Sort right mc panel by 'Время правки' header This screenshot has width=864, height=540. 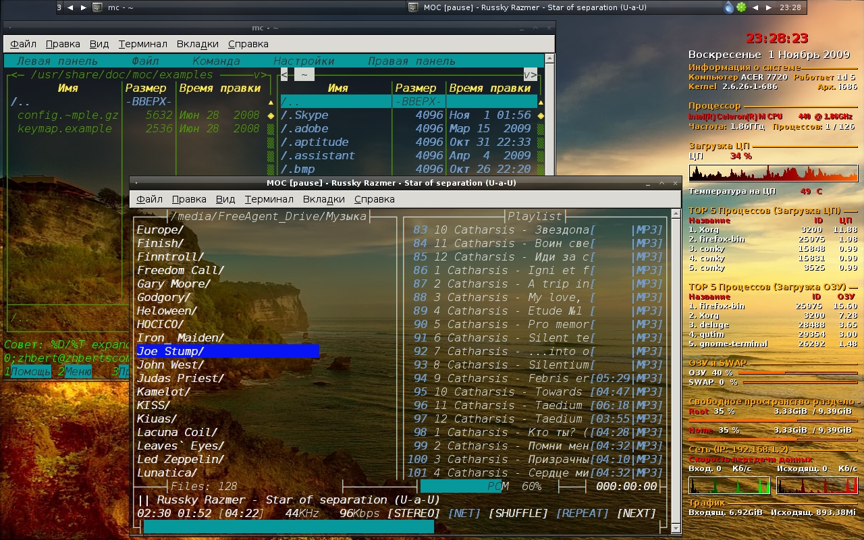(x=490, y=88)
